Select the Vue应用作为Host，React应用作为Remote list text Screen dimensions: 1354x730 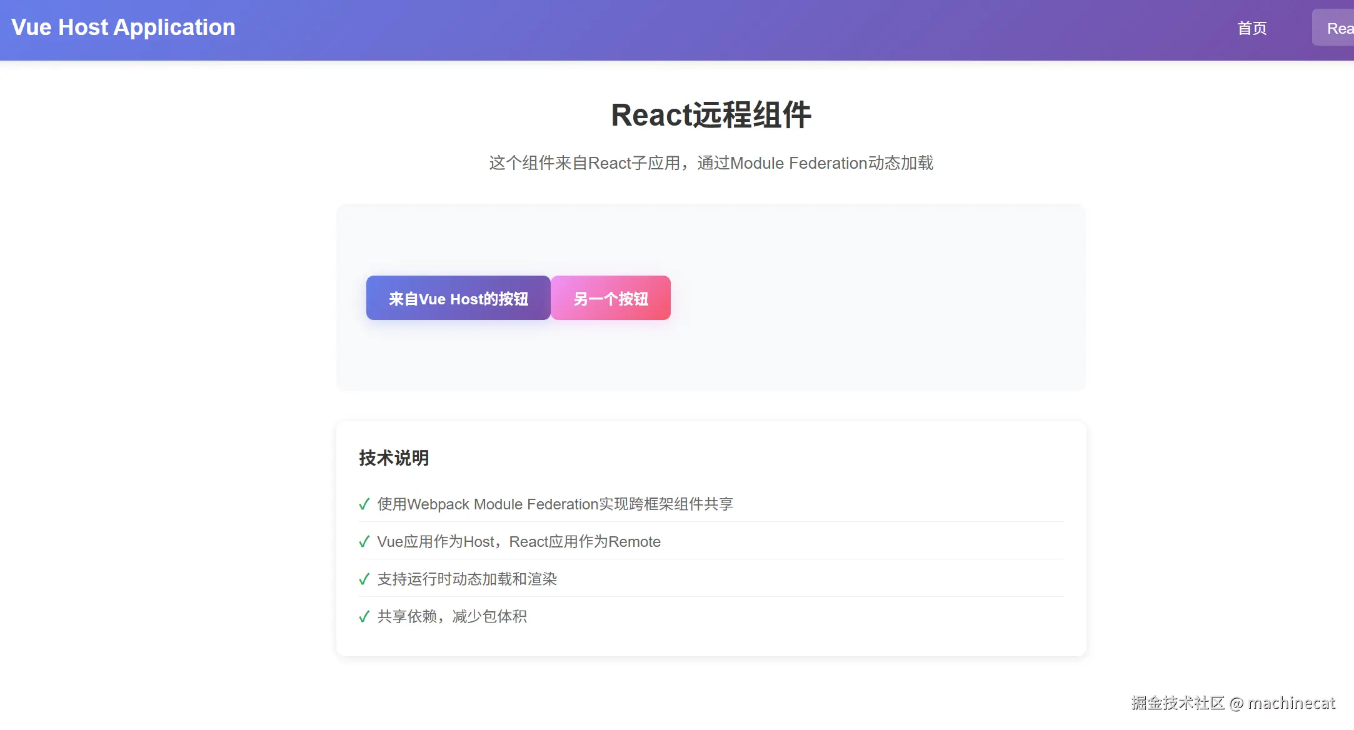(x=518, y=542)
